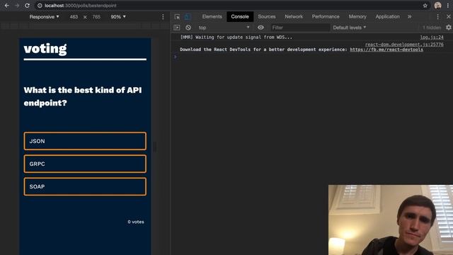Switch to the Sources tab
453x255 pixels.
267,16
